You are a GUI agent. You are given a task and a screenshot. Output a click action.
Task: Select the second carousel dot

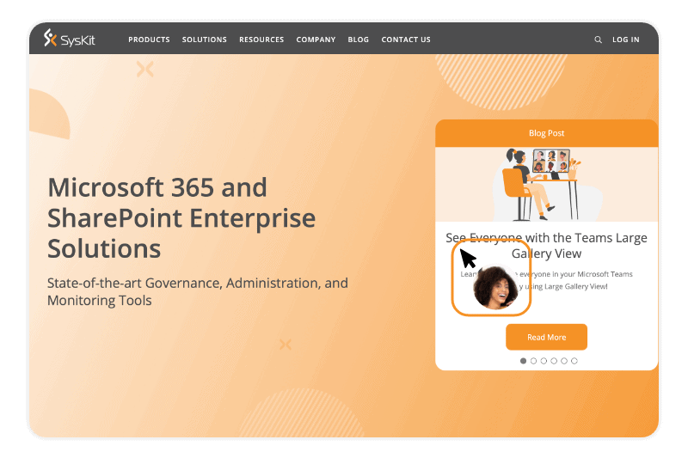[533, 361]
